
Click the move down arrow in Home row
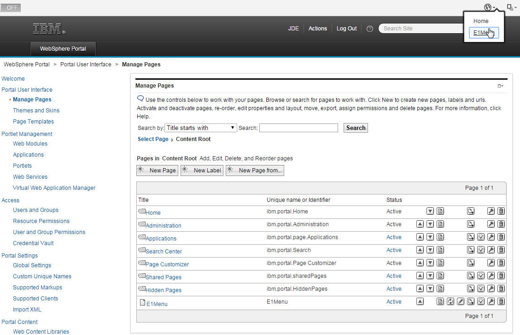coord(430,212)
